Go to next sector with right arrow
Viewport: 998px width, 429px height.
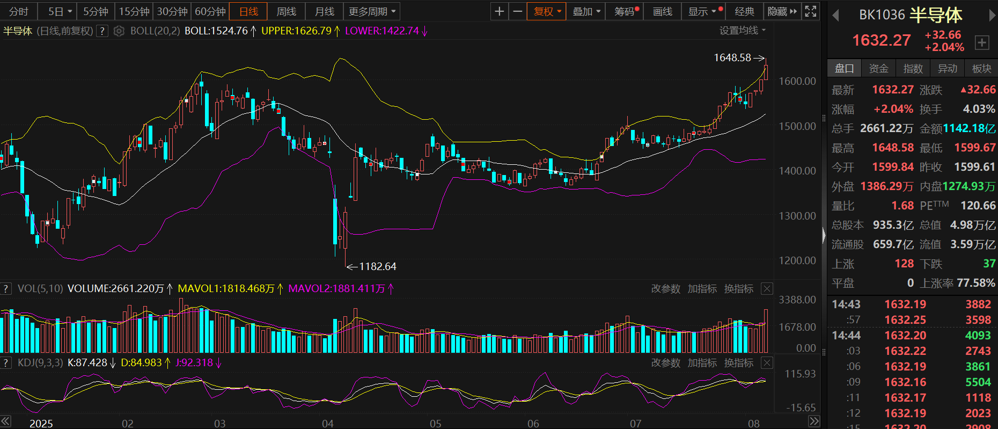(x=992, y=16)
